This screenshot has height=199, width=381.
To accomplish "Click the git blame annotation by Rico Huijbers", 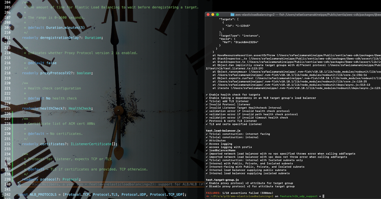I will pyautogui.click(x=115, y=184).
